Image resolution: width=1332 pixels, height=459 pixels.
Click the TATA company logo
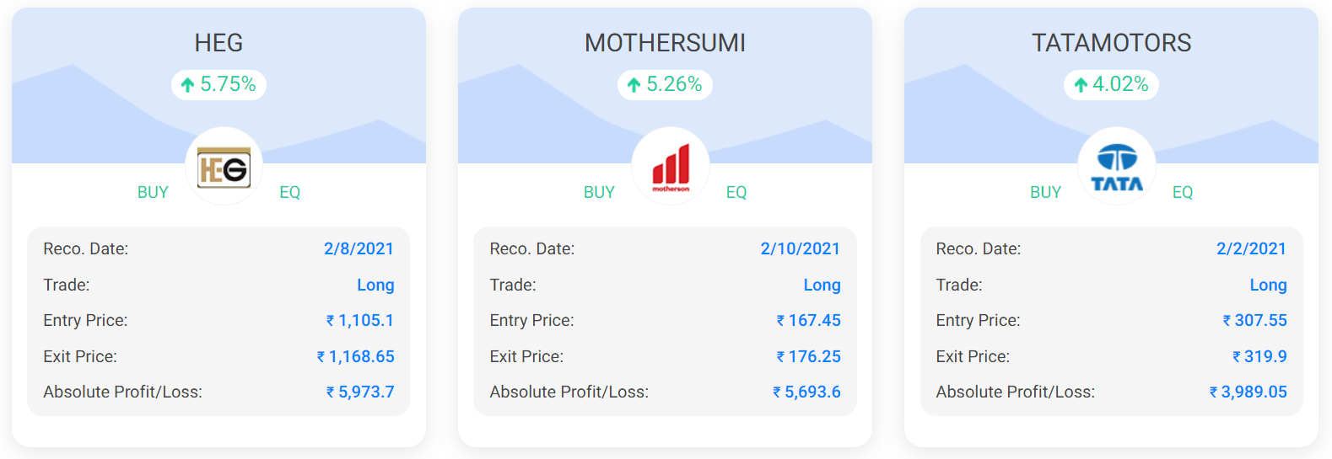[x=1117, y=168]
